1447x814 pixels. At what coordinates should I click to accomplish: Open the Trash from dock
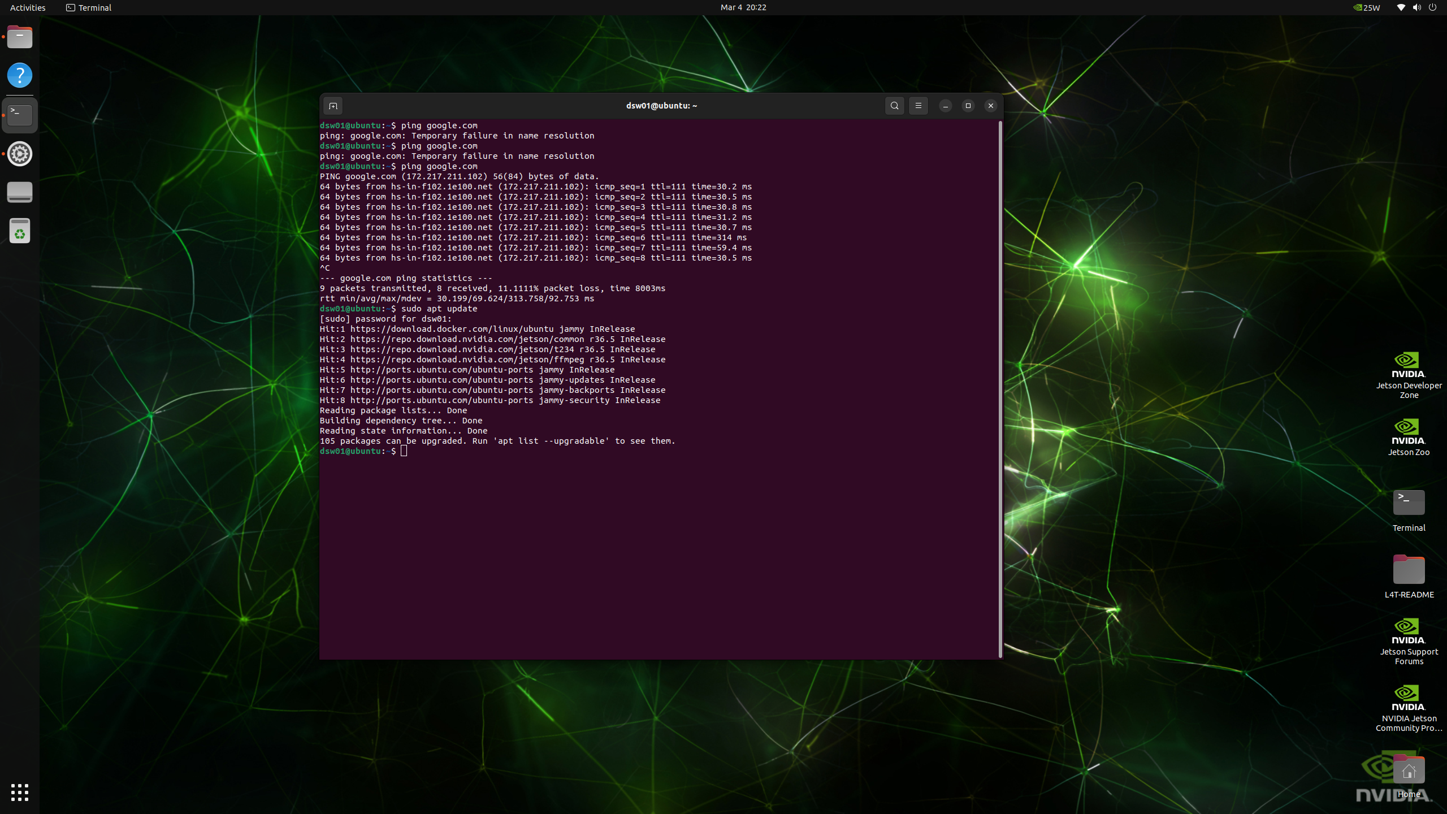click(x=20, y=231)
